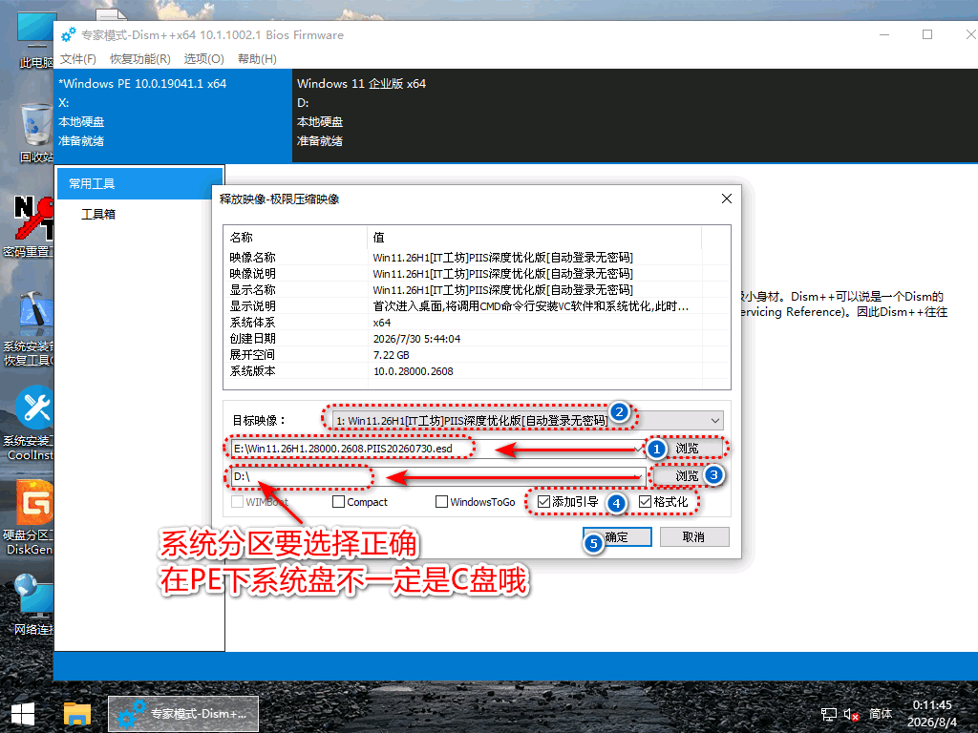
Task: Open the 文件(F) menu
Action: click(78, 58)
